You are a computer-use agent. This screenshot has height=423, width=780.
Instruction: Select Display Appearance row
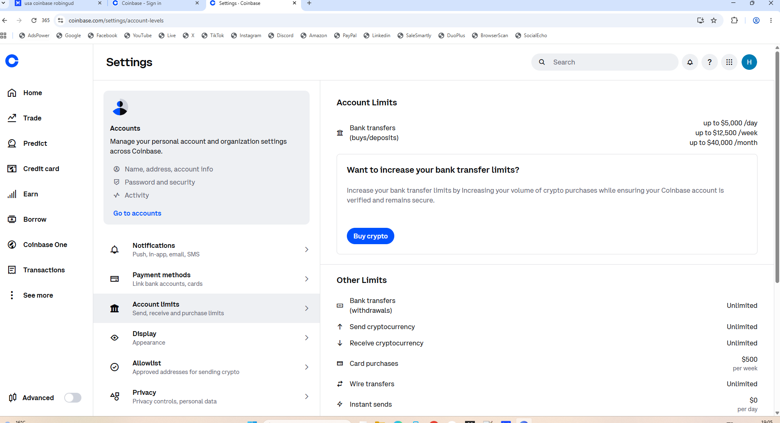pos(207,338)
